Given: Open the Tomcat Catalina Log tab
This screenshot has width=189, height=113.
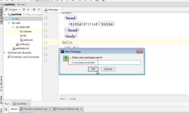Looking at the screenshot, I should click(68, 109).
